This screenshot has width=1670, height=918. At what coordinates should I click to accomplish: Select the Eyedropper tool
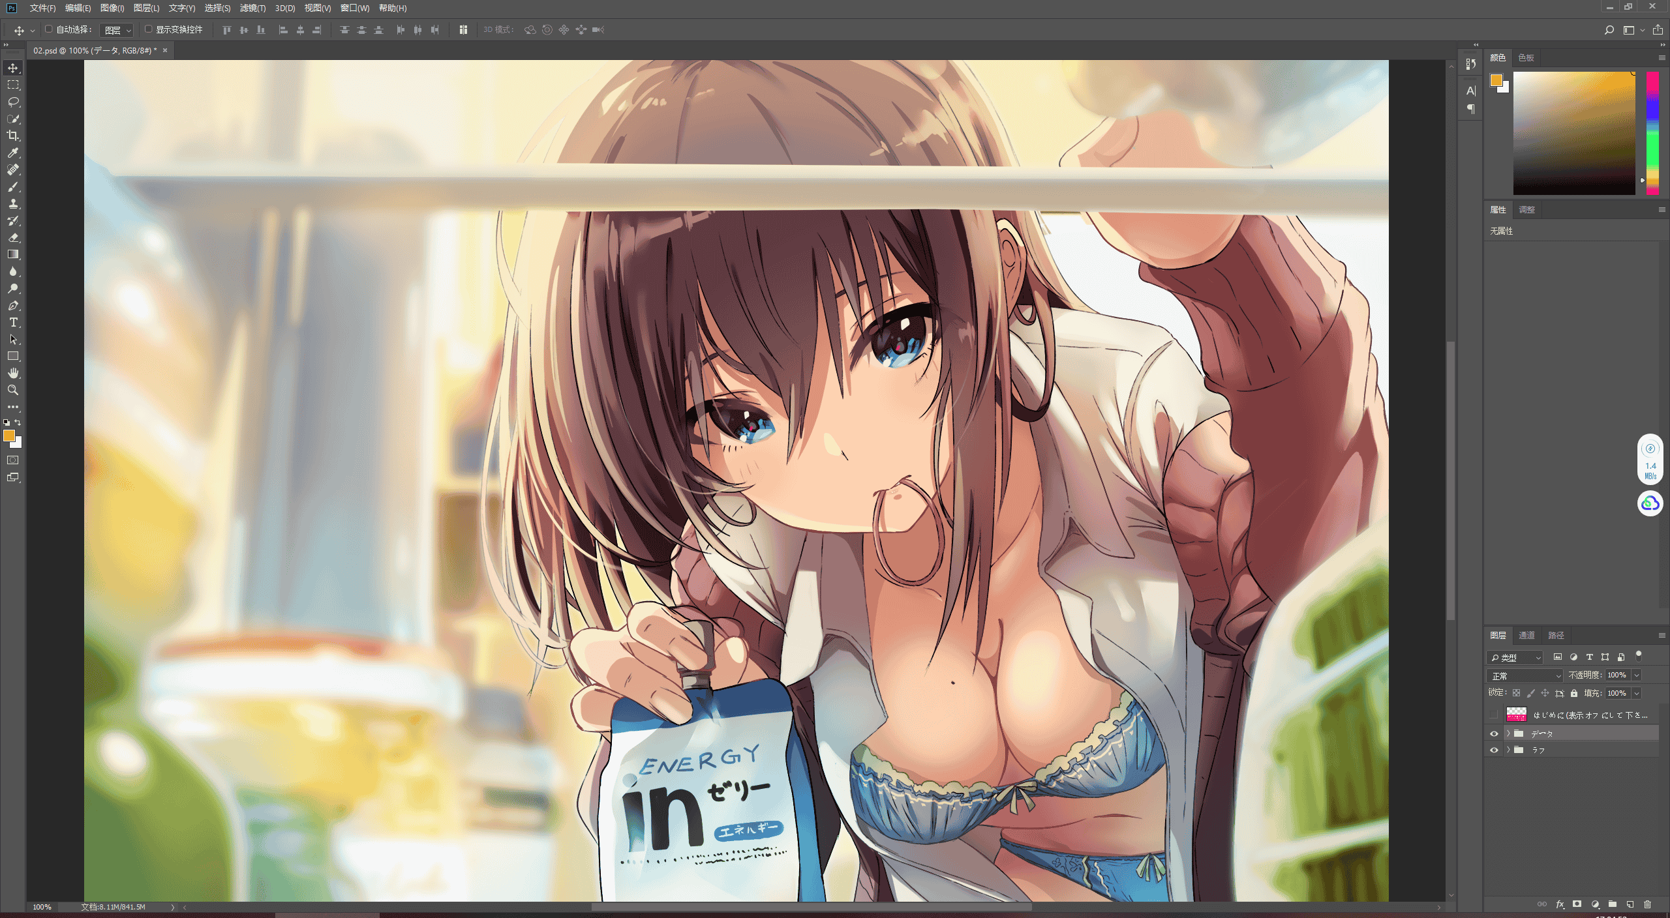[13, 153]
